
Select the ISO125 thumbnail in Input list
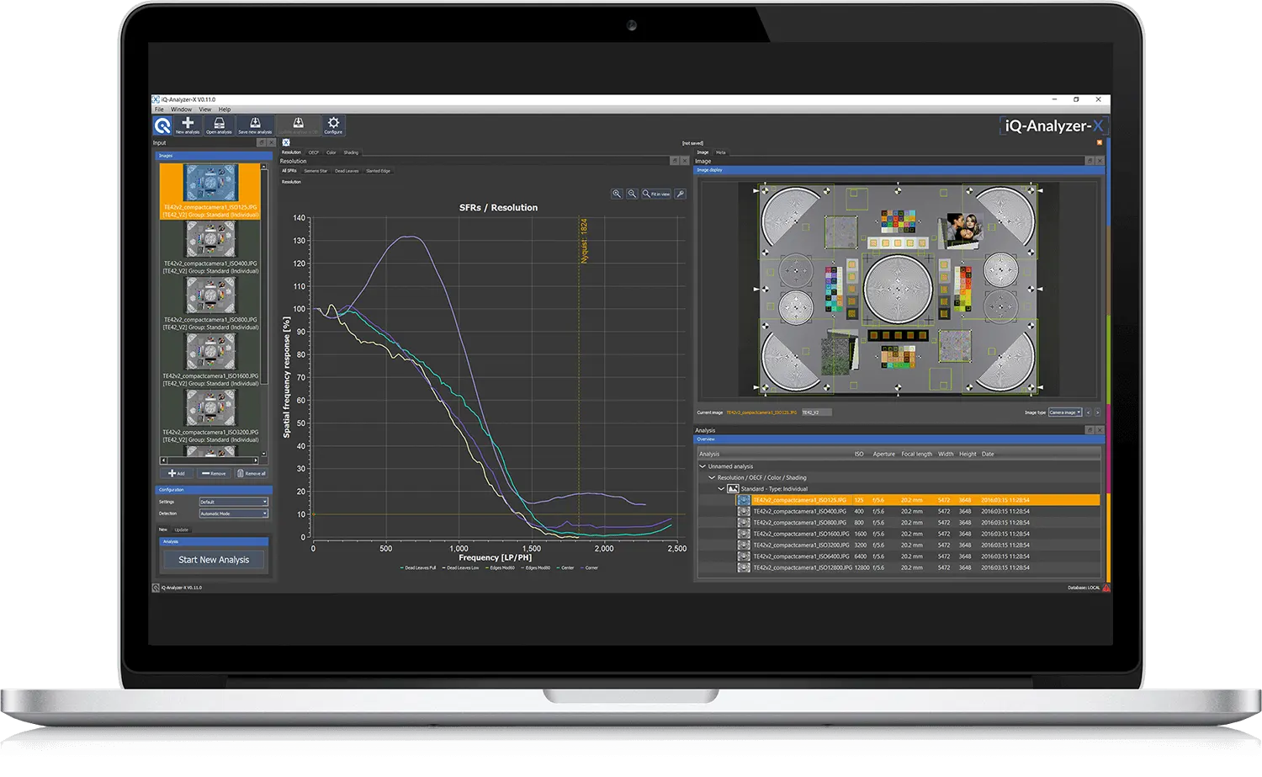210,191
